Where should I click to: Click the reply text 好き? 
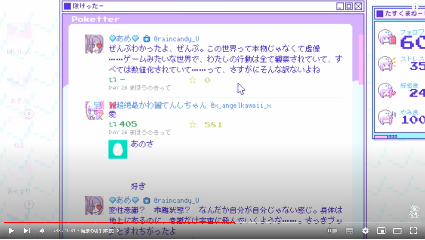(138, 186)
